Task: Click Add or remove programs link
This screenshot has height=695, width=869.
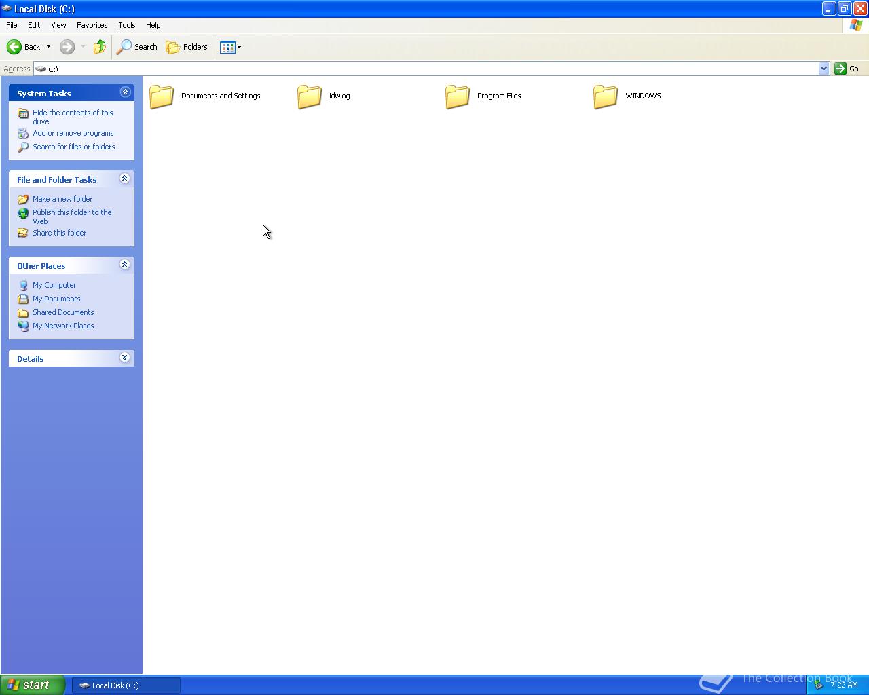Action: pyautogui.click(x=73, y=133)
